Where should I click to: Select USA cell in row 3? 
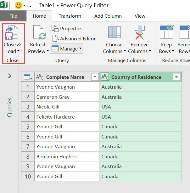[141, 107]
